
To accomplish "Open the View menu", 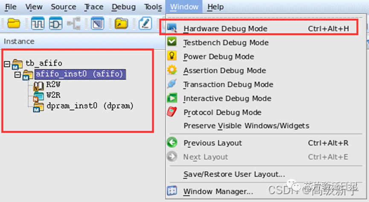I will point(34,7).
